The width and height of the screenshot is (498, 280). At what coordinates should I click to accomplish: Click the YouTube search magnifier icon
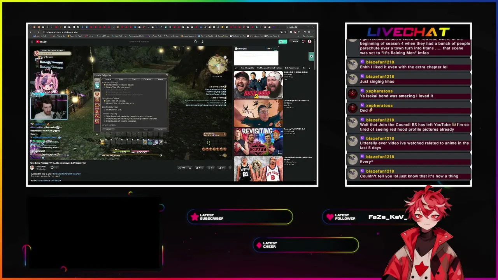[x=195, y=42]
